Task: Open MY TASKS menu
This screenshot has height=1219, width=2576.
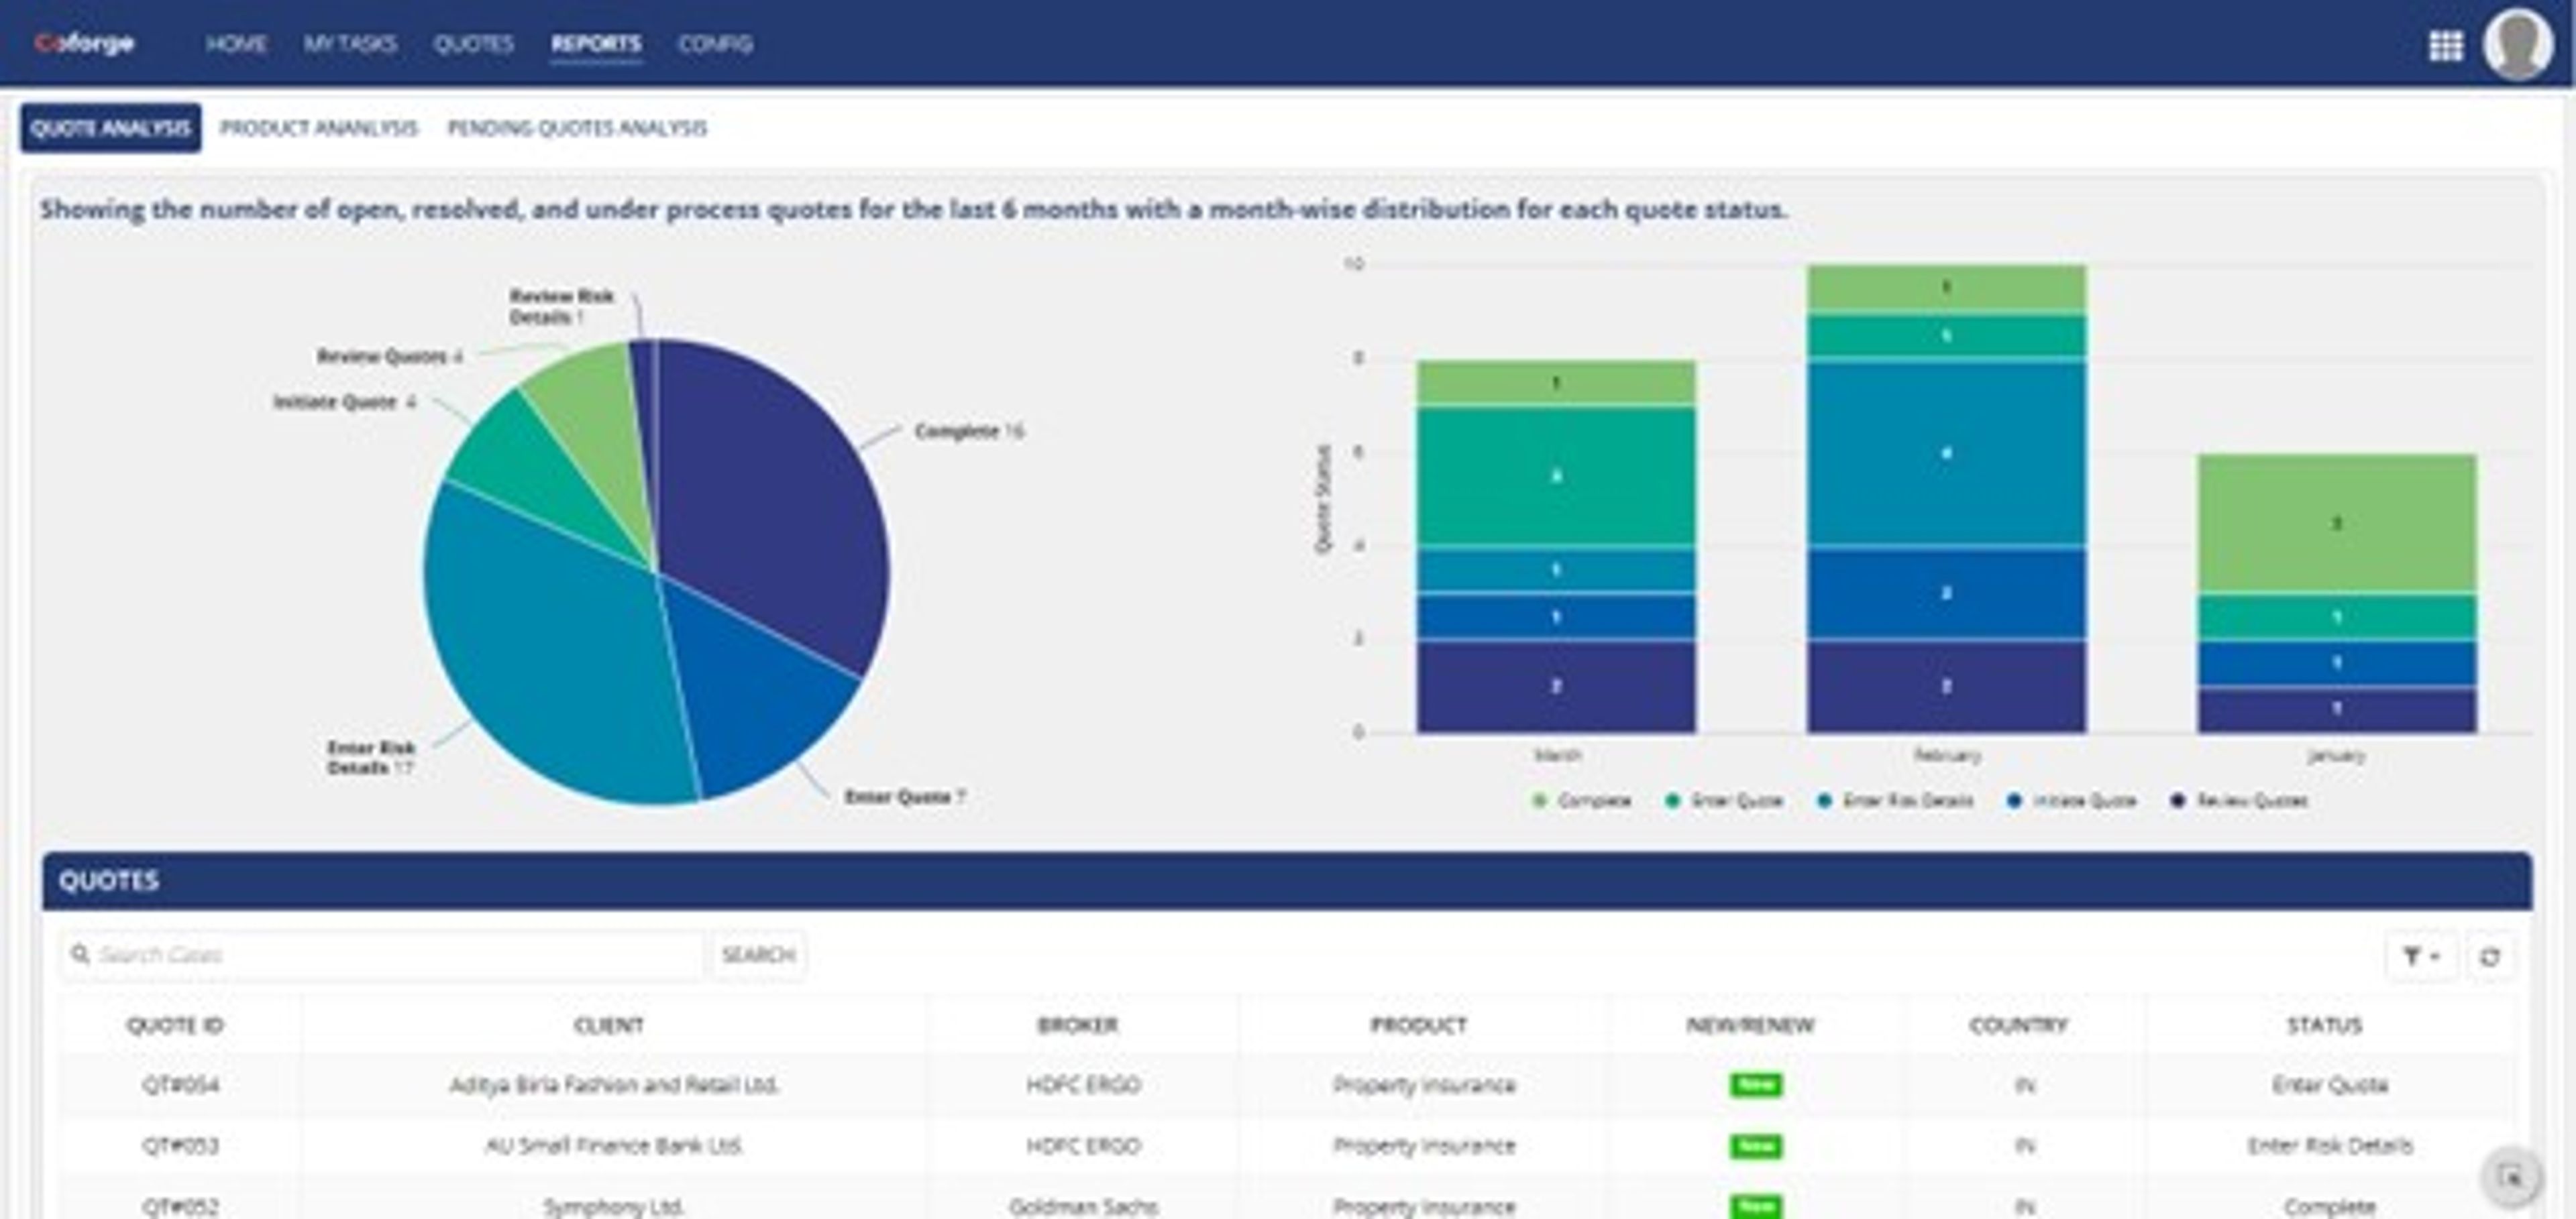Action: pyautogui.click(x=350, y=44)
